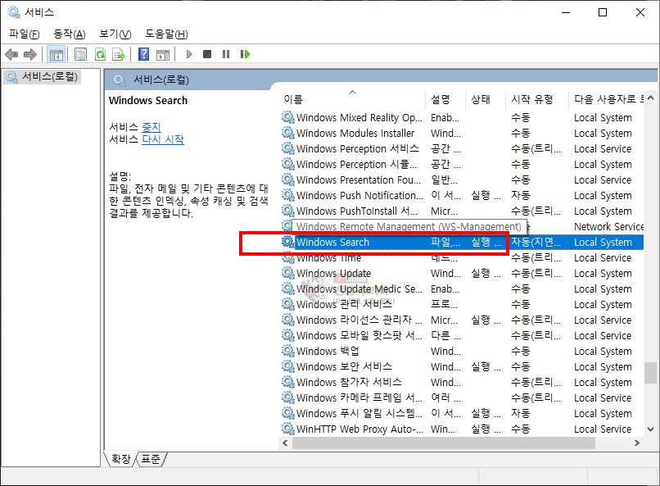The image size is (660, 486).
Task: Click horizontal scrollbar right arrow
Action: pyautogui.click(x=637, y=443)
